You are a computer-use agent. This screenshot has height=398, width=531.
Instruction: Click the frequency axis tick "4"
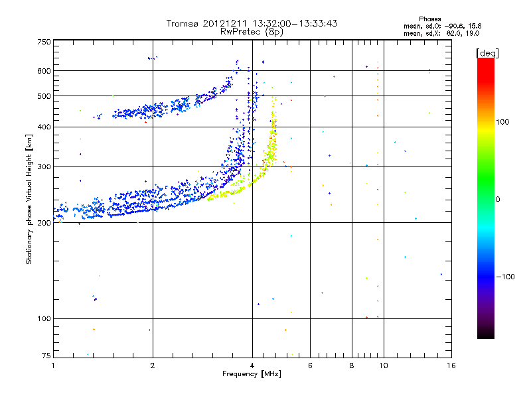pos(252,365)
